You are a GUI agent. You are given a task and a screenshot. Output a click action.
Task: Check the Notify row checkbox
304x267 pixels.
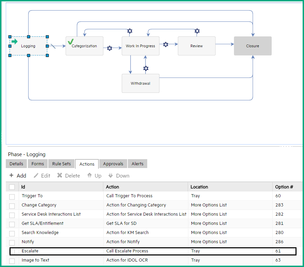click(x=12, y=243)
